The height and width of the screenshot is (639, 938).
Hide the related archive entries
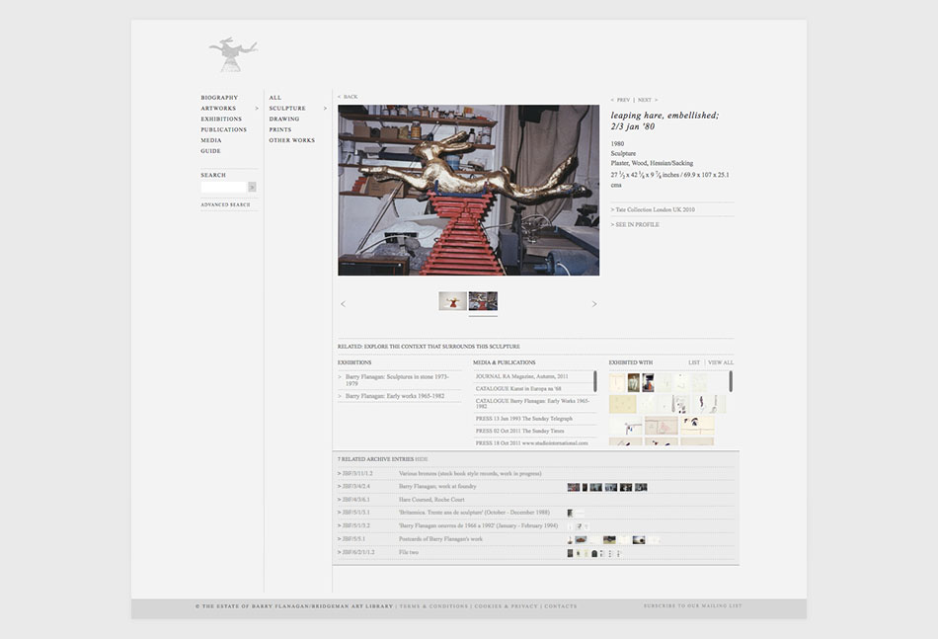point(422,459)
